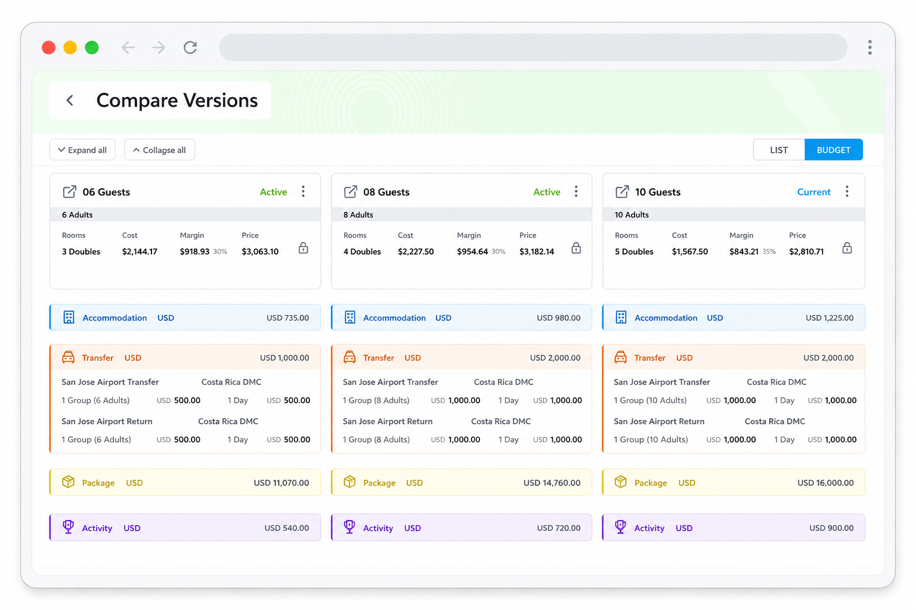Screen dimensions: 916x610
Task: Toggle the lock on 10 Guests price
Action: click(x=847, y=248)
